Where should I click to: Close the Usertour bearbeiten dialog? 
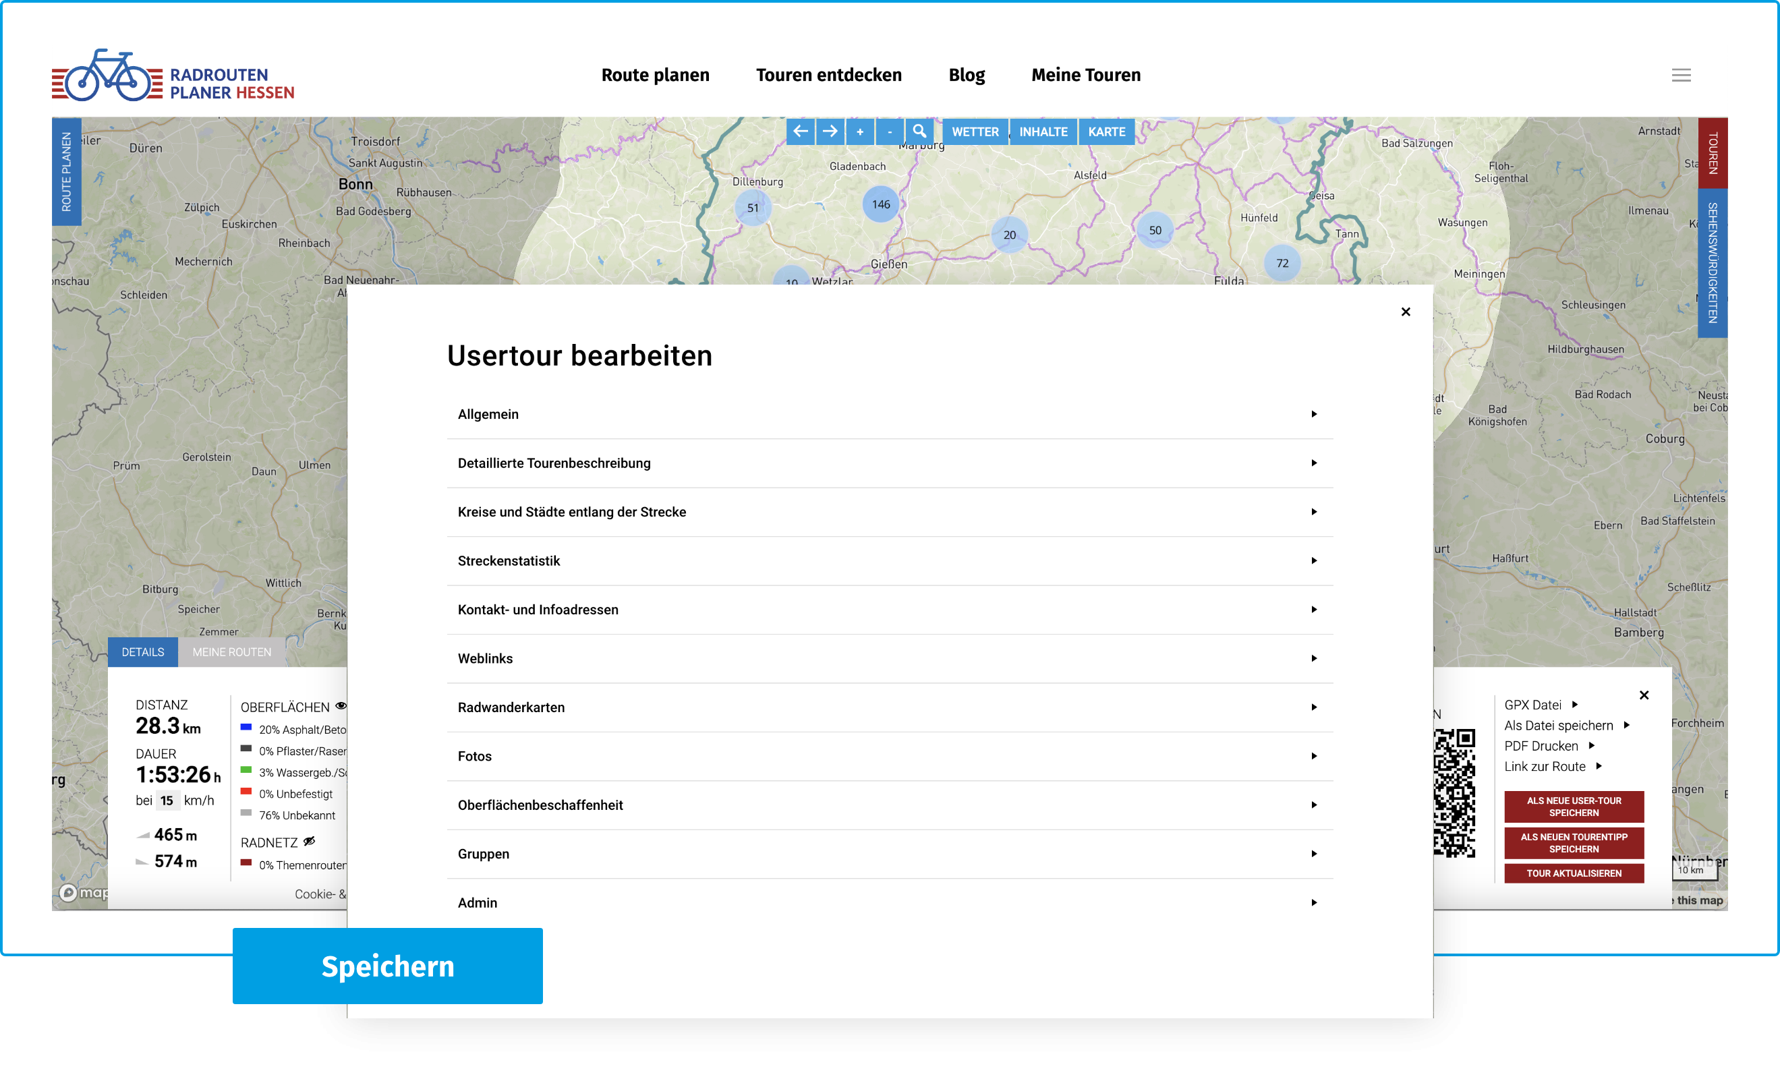1405,312
